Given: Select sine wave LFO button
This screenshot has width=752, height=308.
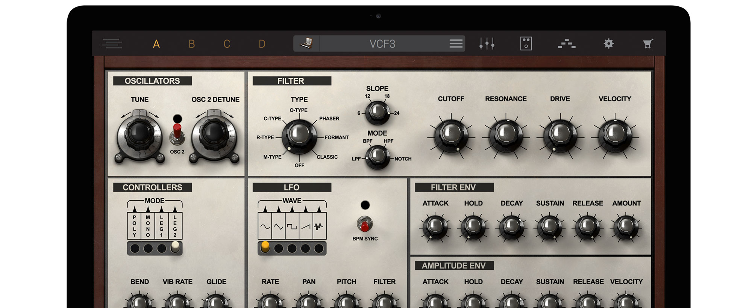Looking at the screenshot, I should coord(265,247).
